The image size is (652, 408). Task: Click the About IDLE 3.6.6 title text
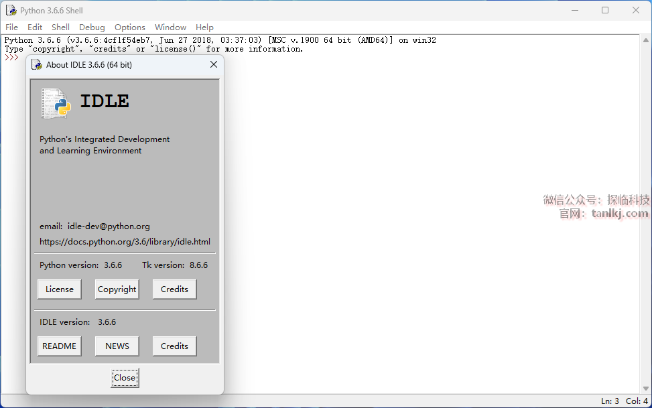pyautogui.click(x=89, y=65)
